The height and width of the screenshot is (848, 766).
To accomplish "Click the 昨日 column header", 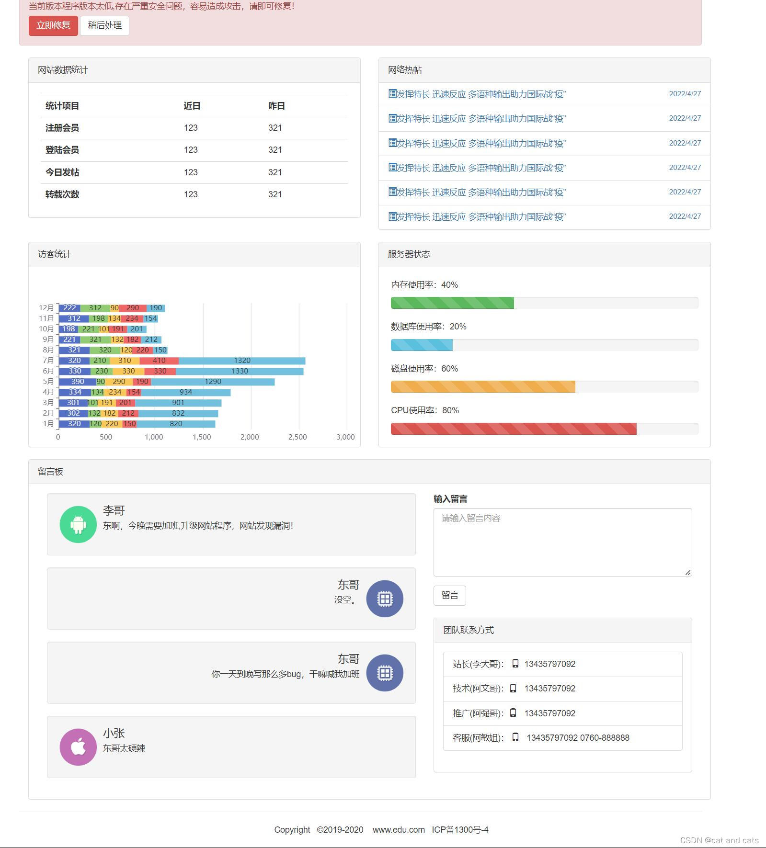I will (x=276, y=106).
